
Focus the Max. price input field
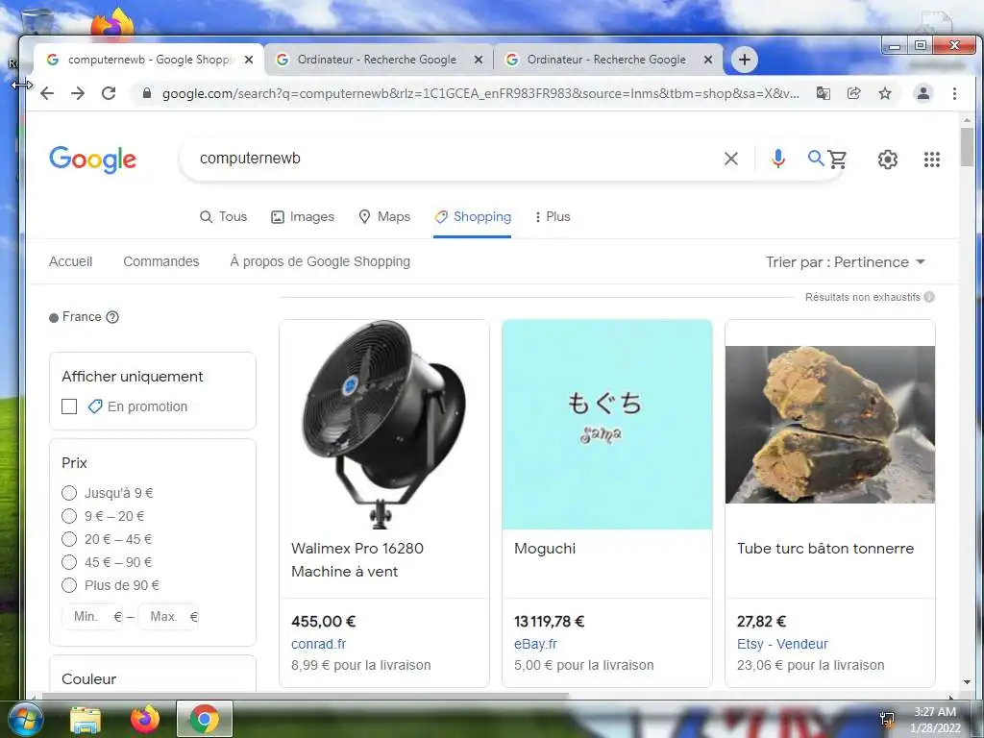coord(167,617)
